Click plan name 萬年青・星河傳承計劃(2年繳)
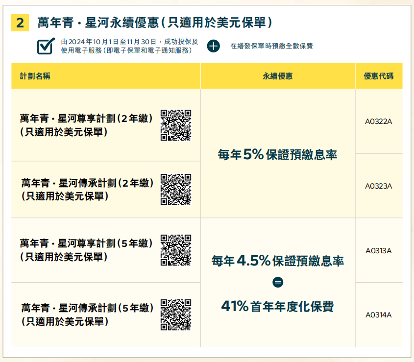The width and height of the screenshot is (414, 362). [x=87, y=183]
